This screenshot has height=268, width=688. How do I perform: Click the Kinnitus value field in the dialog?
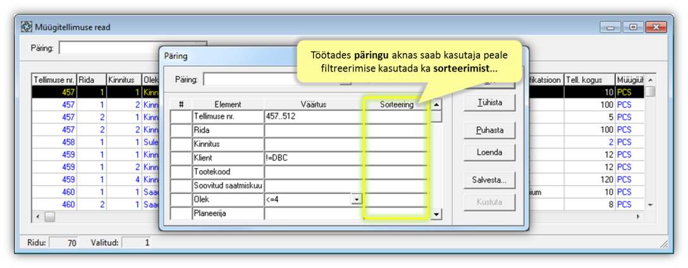click(x=315, y=144)
